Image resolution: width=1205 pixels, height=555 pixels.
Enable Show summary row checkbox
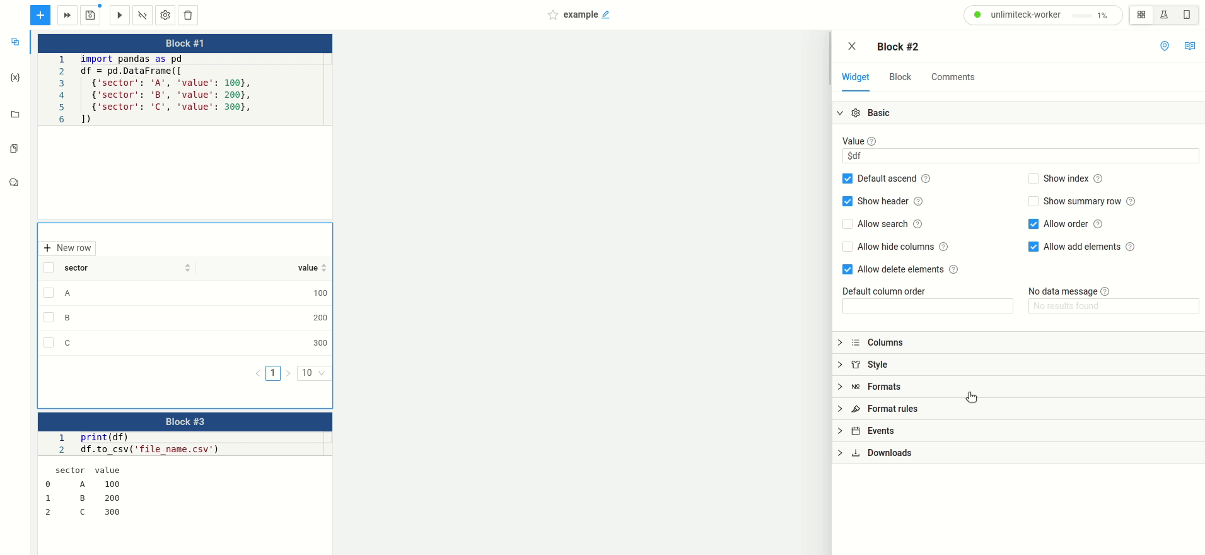[1033, 201]
